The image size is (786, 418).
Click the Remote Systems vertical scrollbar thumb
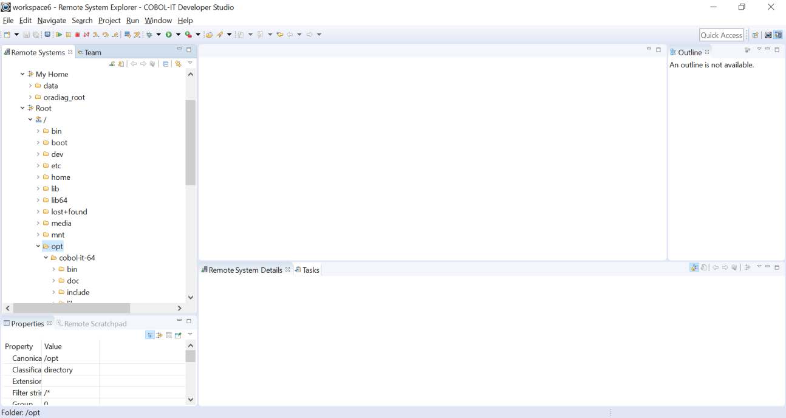190,142
